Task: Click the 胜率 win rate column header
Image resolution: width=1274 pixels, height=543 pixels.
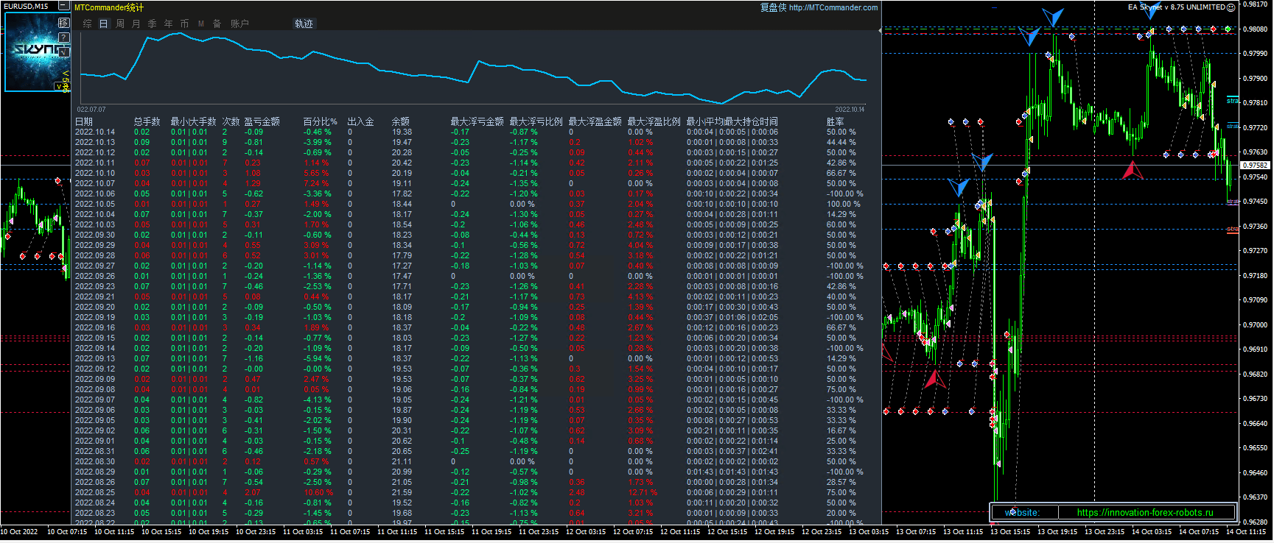Action: click(x=835, y=121)
